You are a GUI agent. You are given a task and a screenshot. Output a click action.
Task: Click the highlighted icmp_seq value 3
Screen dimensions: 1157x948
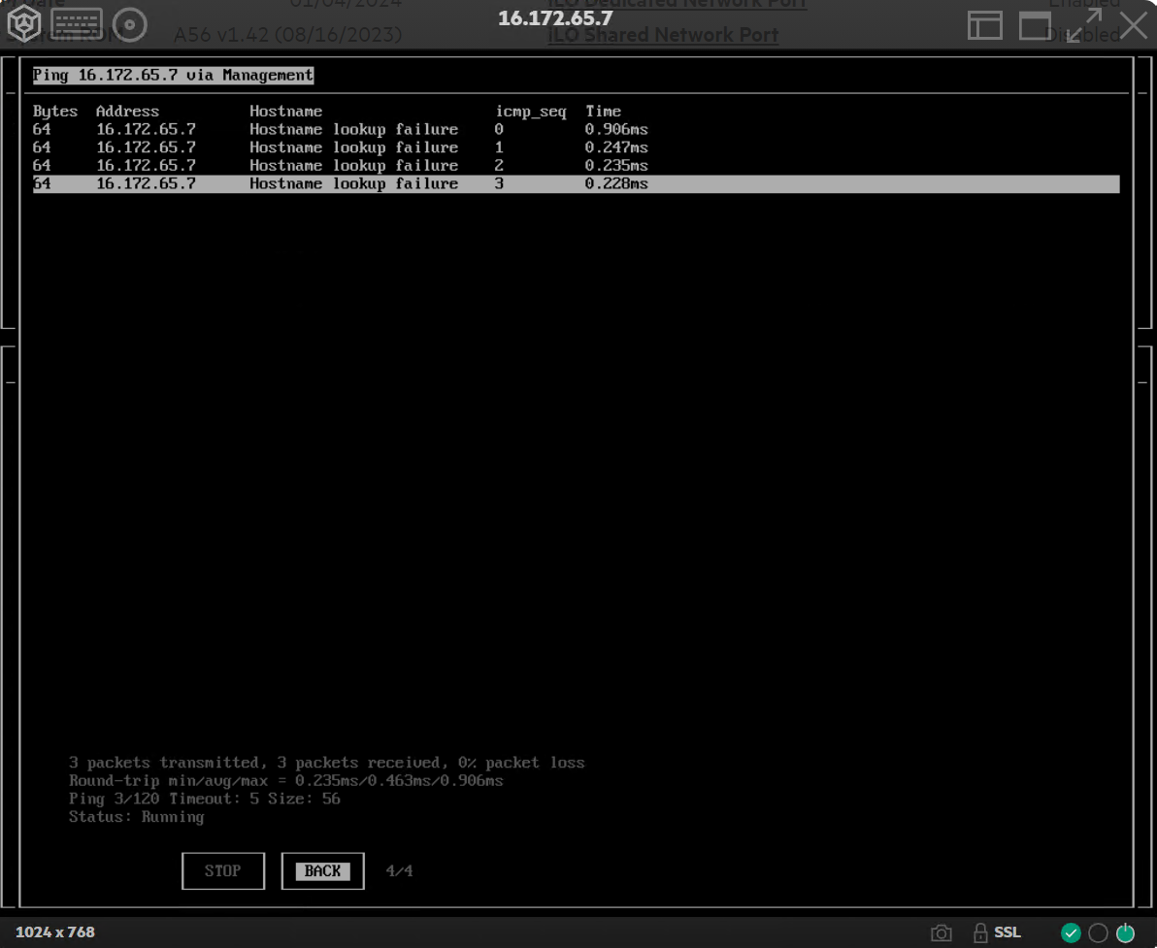pyautogui.click(x=500, y=183)
